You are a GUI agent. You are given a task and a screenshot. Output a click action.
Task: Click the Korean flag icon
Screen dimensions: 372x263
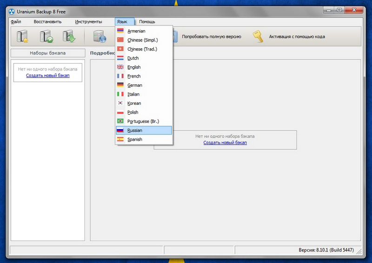click(120, 103)
